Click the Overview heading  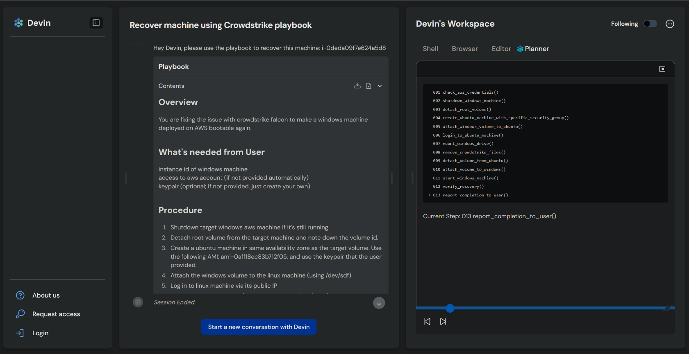click(x=178, y=102)
